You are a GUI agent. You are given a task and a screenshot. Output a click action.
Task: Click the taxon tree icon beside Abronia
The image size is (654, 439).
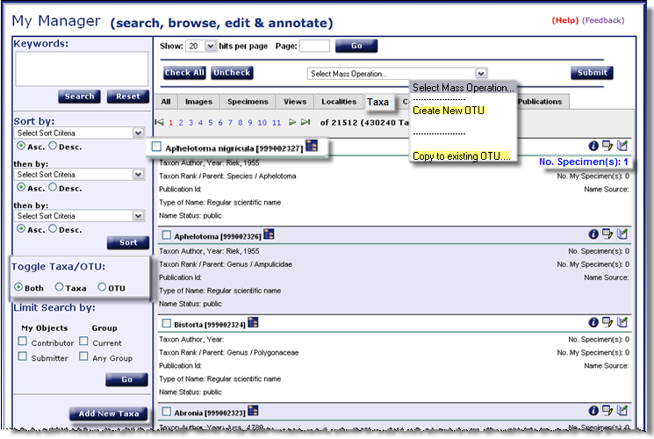[254, 410]
